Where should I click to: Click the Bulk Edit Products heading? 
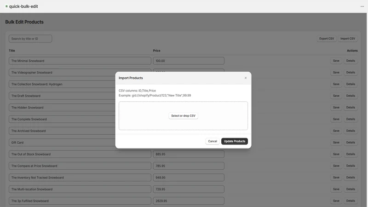pyautogui.click(x=24, y=22)
